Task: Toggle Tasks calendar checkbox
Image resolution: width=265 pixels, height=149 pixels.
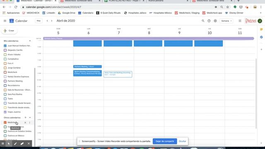Action: pyautogui.click(x=5, y=99)
